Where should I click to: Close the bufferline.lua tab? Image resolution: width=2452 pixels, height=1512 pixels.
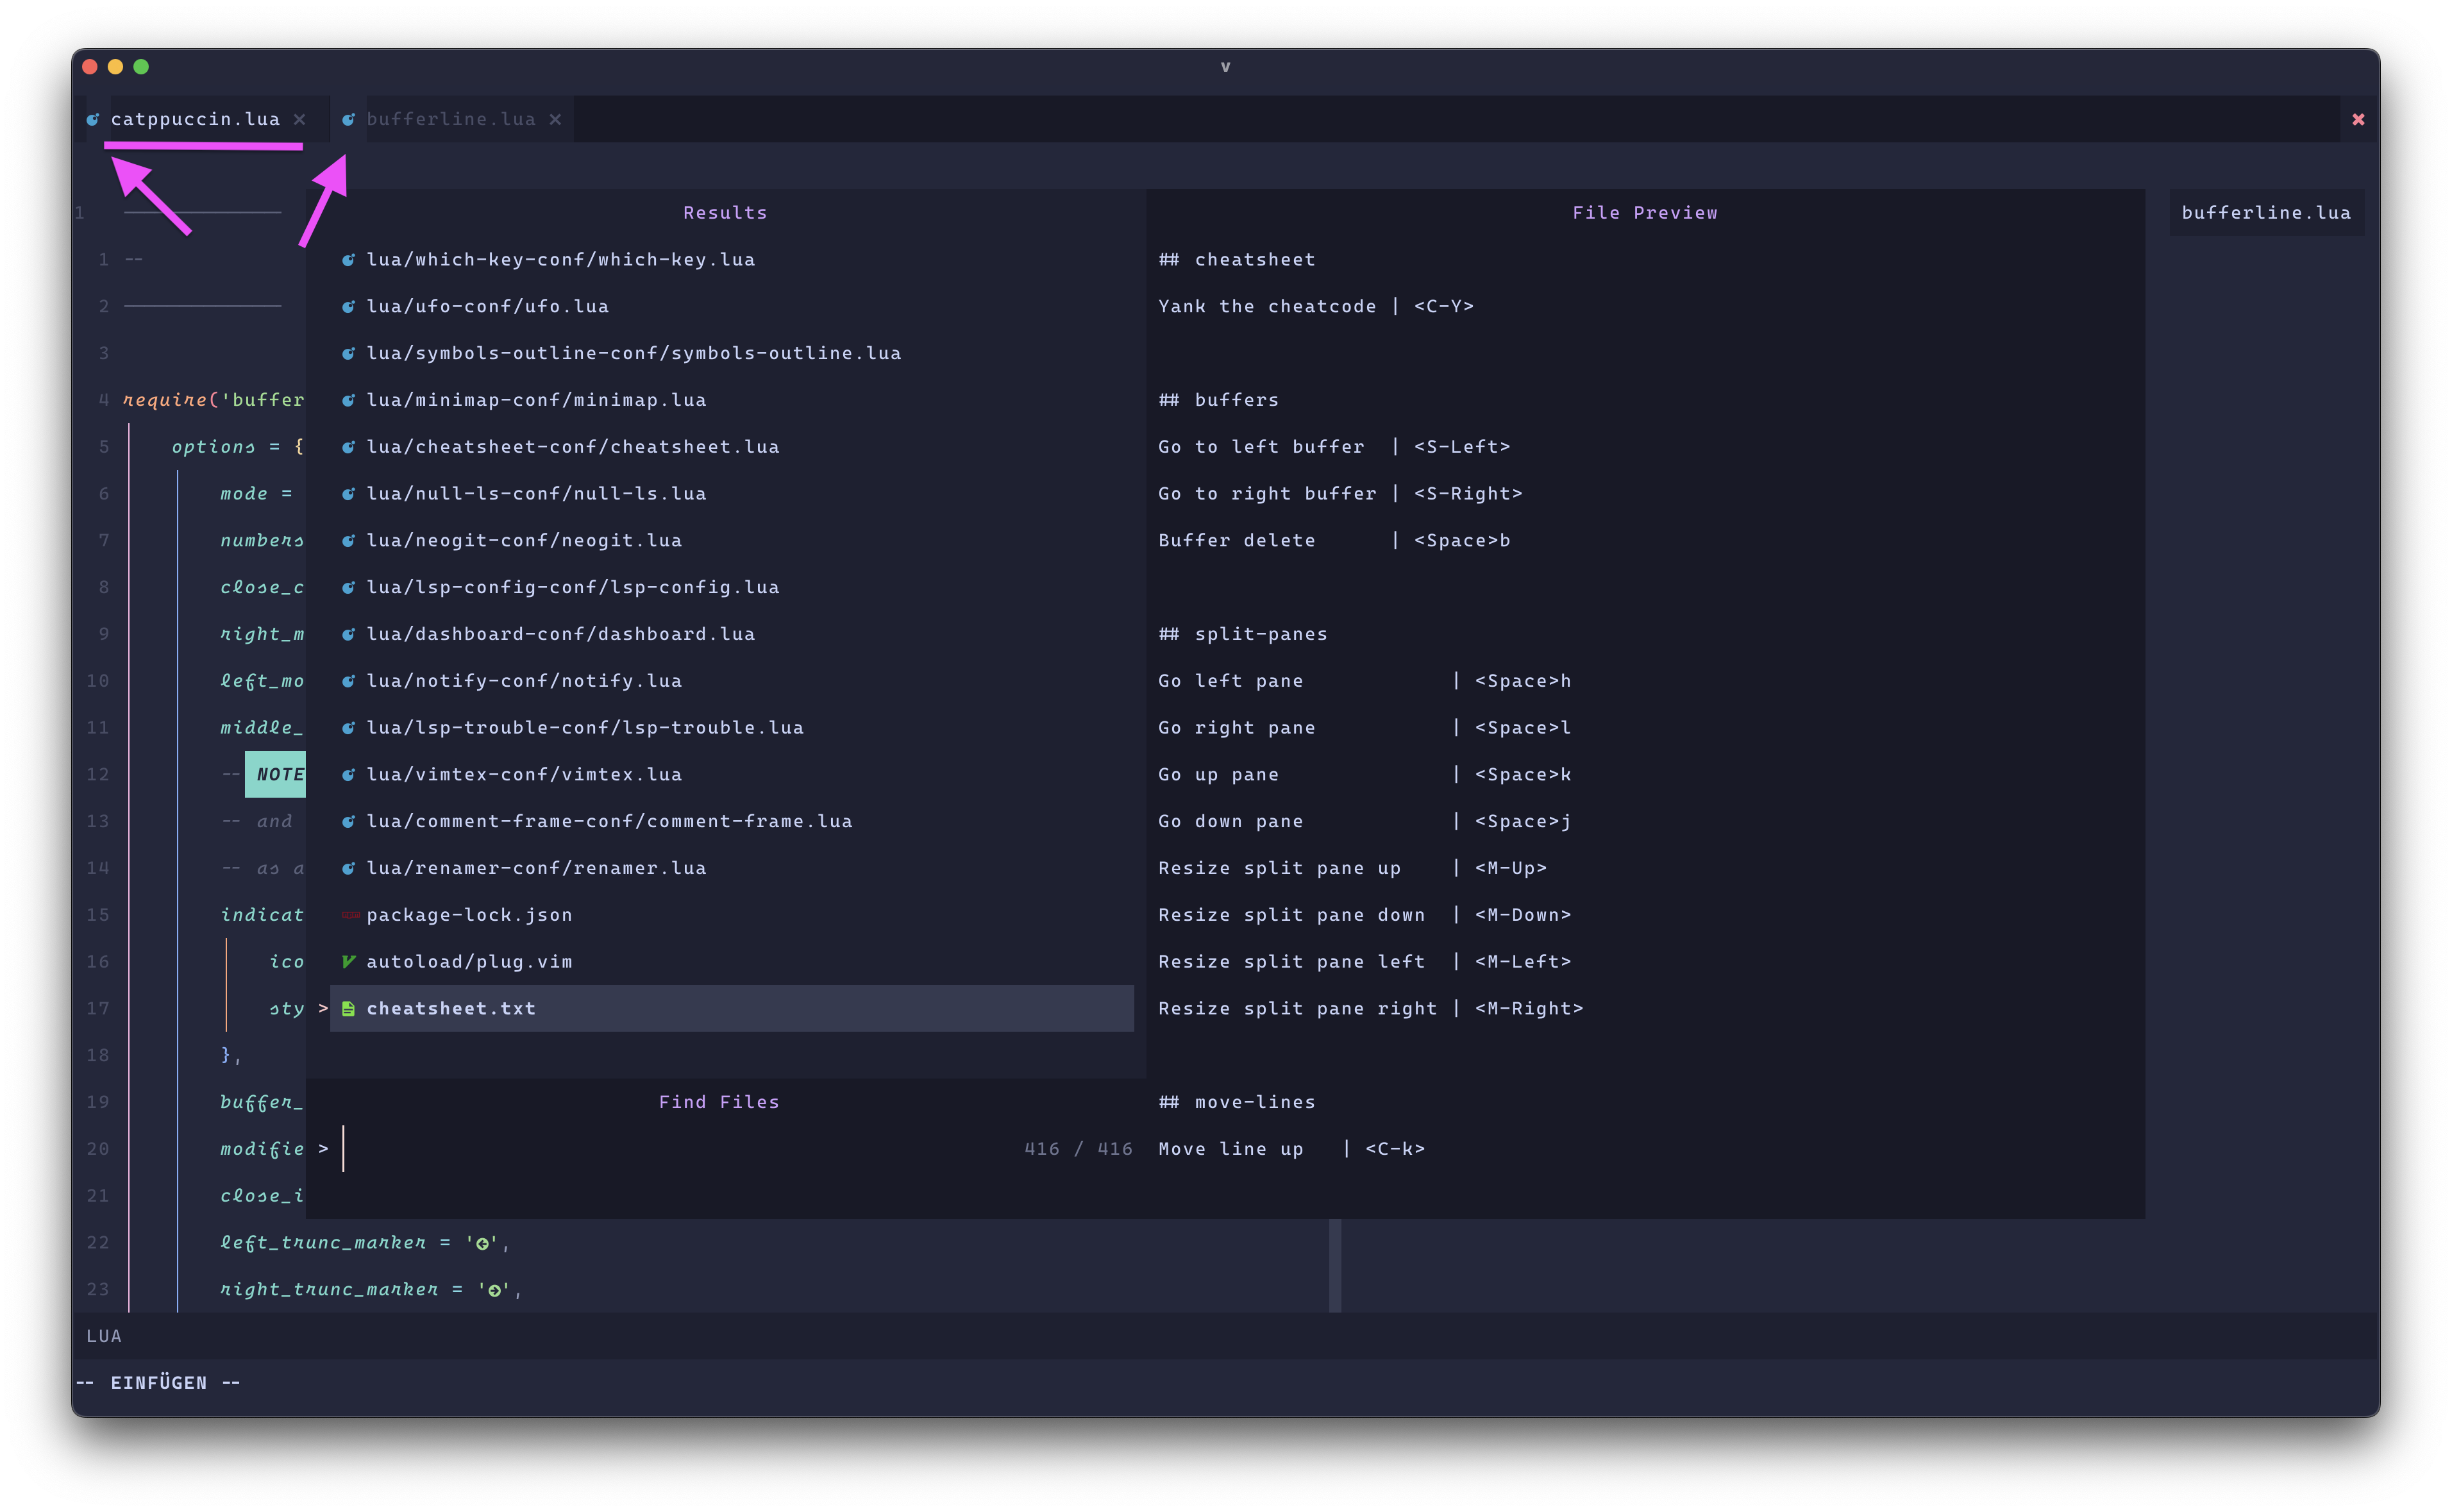(x=556, y=119)
